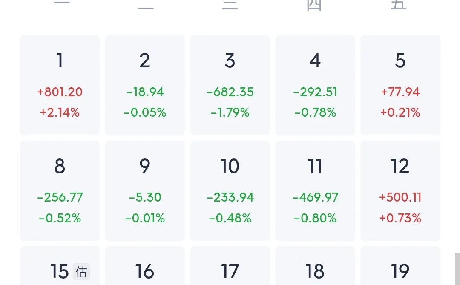Open day 1 cell showing +801.20
This screenshot has width=460, height=285.
coord(60,85)
